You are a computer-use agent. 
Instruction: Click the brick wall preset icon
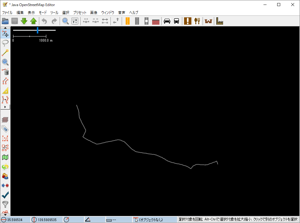(x=156, y=21)
